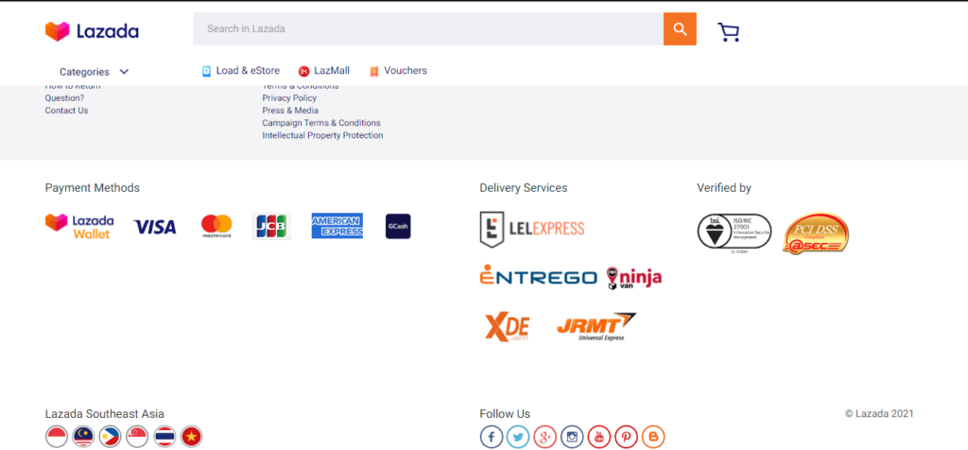Select the Vietnam flag icon
Screen dimensions: 968x450
coord(191,437)
